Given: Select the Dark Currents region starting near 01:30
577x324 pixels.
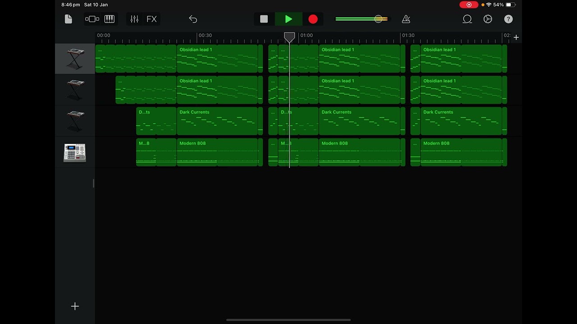Looking at the screenshot, I should point(461,121).
